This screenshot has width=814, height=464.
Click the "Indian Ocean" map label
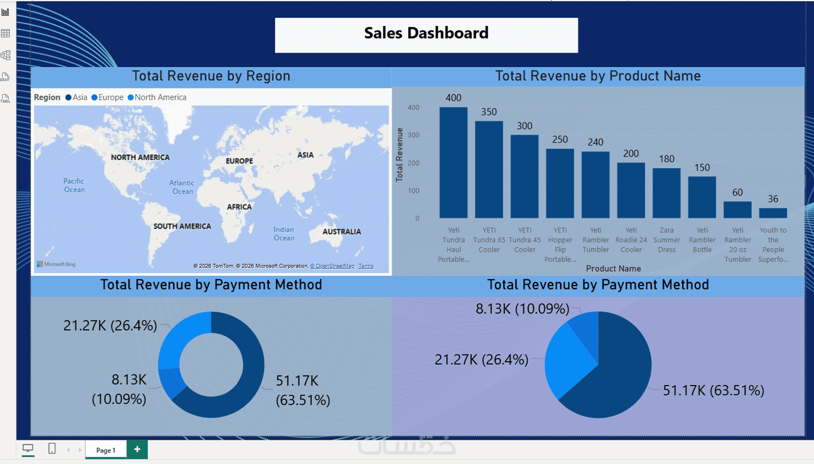(x=284, y=234)
